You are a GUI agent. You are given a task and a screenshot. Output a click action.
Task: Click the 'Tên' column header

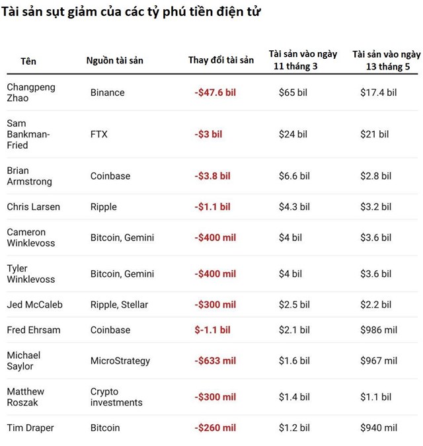pos(28,61)
